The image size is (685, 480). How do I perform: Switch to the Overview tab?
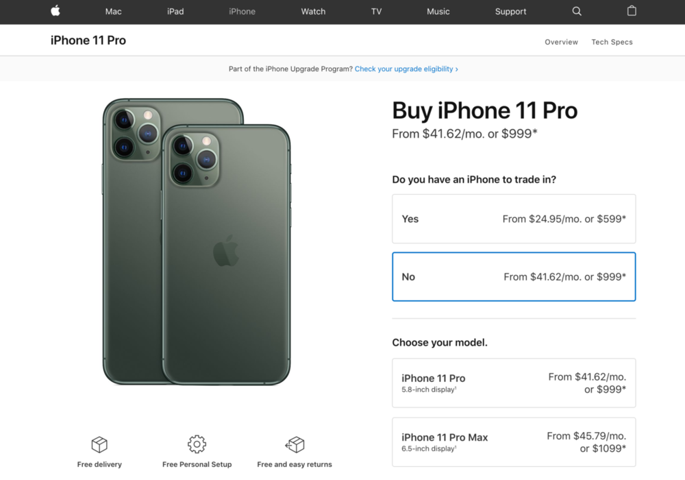(561, 42)
